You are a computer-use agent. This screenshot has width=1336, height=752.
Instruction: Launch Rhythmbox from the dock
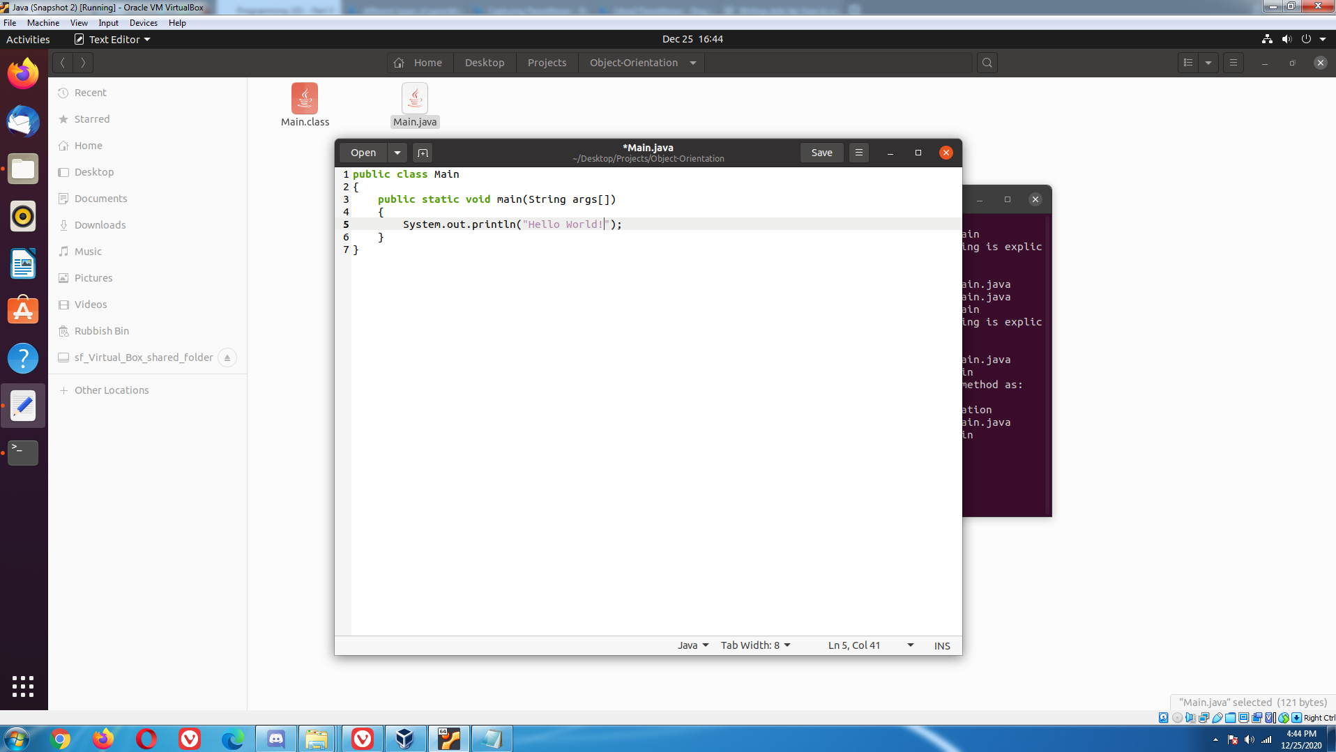[23, 216]
